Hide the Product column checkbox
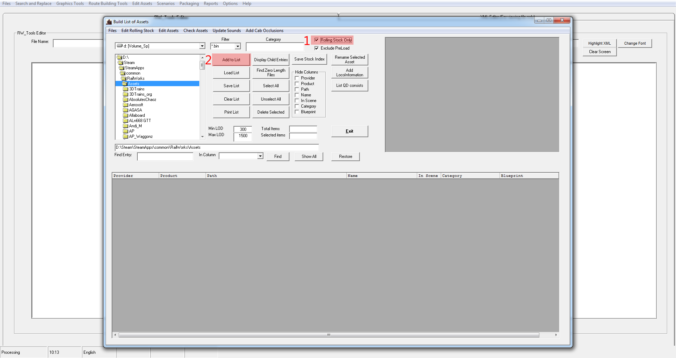 (297, 84)
